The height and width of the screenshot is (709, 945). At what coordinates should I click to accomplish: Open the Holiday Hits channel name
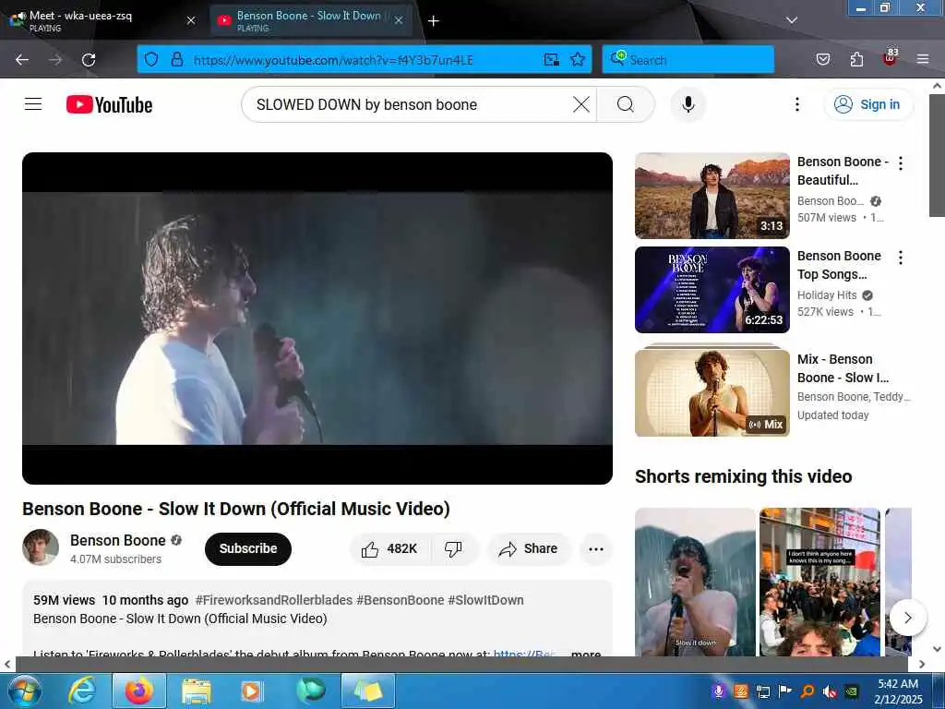coord(826,294)
